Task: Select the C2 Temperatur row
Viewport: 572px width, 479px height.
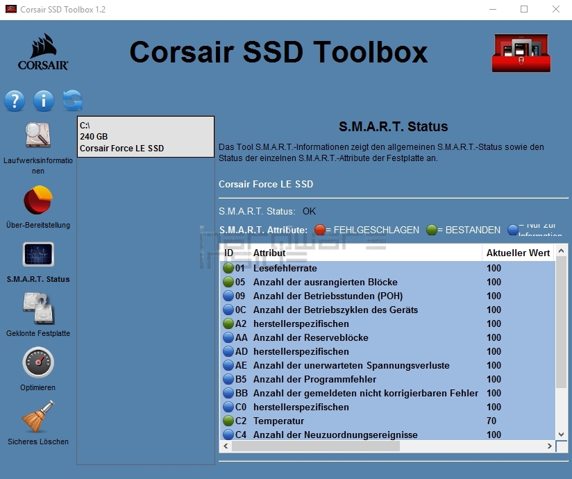Action: [387, 421]
